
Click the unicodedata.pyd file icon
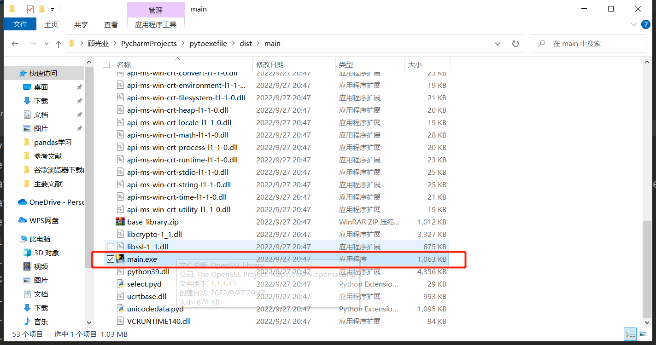[x=120, y=309]
